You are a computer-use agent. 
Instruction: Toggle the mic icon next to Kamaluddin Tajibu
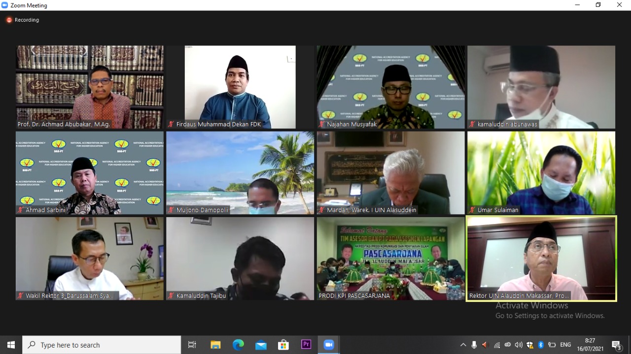point(171,295)
